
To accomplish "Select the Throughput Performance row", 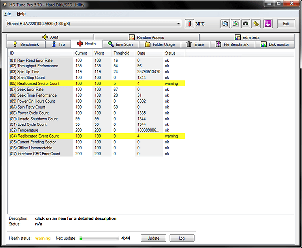I will point(97,66).
